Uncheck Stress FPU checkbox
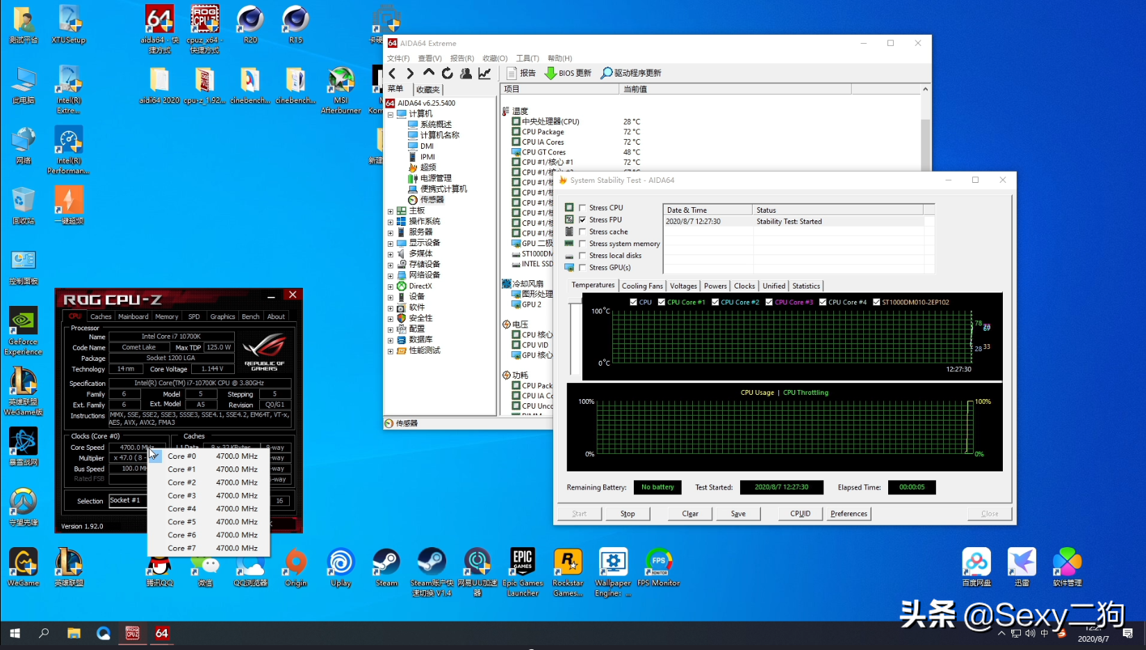This screenshot has height=650, width=1146. (x=582, y=220)
